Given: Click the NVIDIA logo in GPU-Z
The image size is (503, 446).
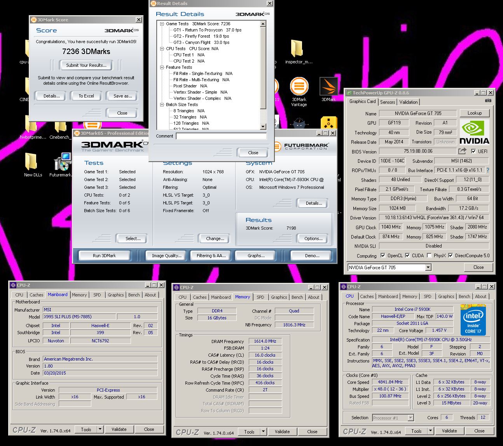Looking at the screenshot, I should [474, 132].
